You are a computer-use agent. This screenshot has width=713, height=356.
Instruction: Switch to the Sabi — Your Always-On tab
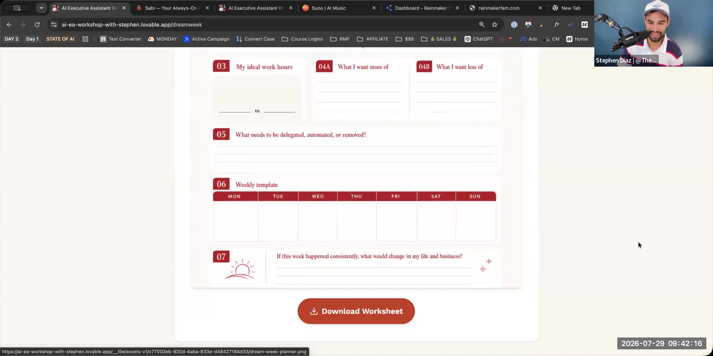172,8
